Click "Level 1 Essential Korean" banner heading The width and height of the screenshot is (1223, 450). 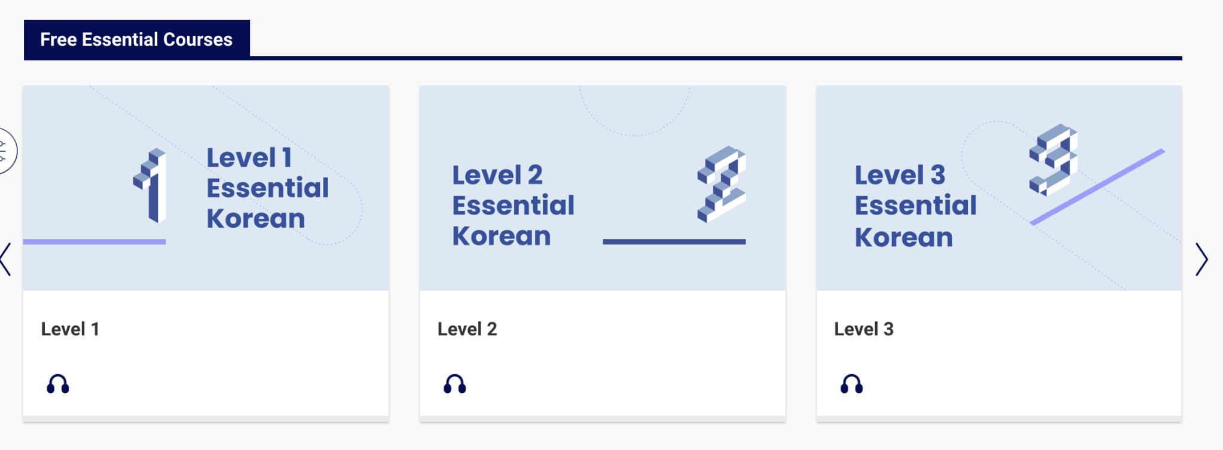[x=267, y=188]
